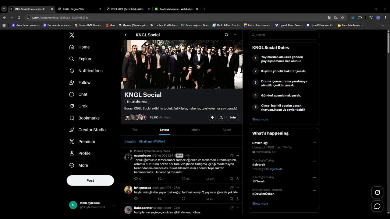The image size is (390, 219).
Task: Open Home in sidebar
Action: [80, 47]
